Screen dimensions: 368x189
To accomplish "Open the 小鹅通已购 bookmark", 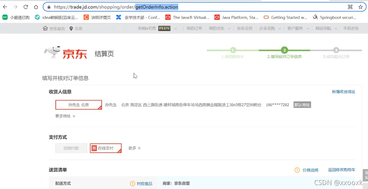I will (16, 17).
